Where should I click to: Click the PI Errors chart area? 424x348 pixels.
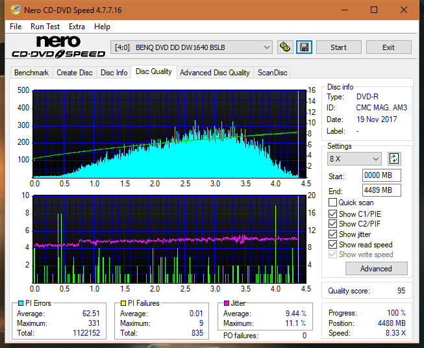tap(169, 134)
